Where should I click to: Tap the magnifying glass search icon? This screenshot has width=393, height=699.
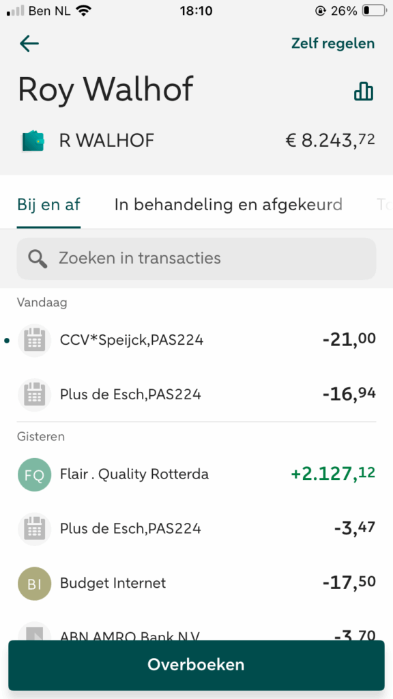tap(38, 259)
